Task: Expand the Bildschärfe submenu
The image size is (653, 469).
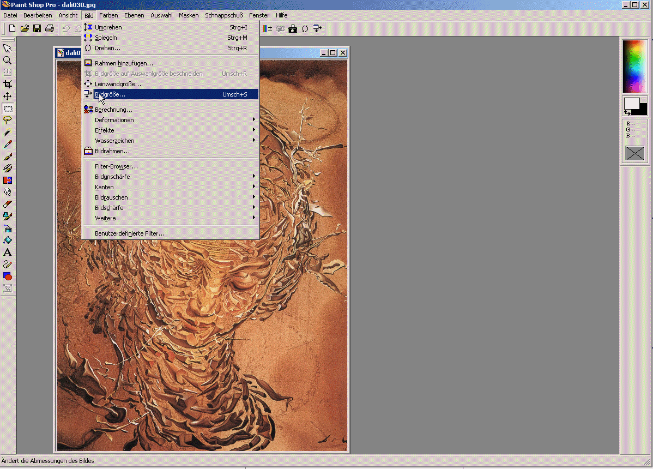Action: click(x=171, y=208)
